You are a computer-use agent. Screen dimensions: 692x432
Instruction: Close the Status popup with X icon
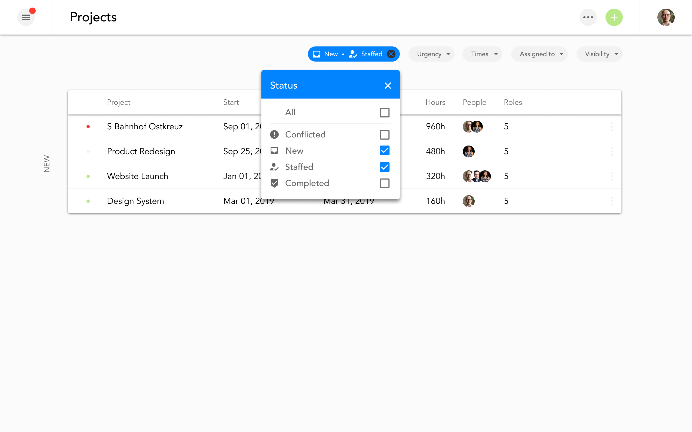[387, 85]
